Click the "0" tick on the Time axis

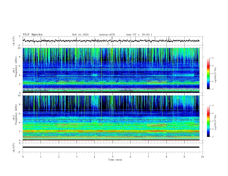[x=23, y=157]
